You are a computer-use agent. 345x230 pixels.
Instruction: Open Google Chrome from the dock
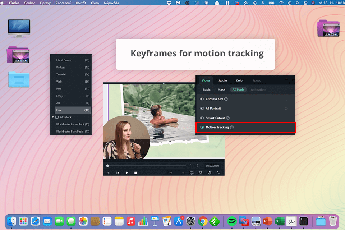tap(203, 221)
